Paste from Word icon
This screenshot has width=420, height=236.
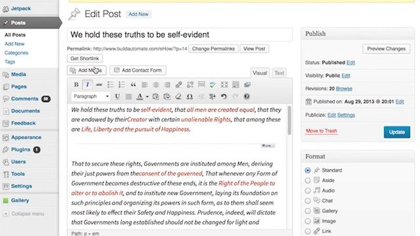click(x=167, y=96)
